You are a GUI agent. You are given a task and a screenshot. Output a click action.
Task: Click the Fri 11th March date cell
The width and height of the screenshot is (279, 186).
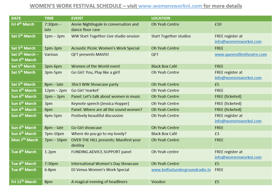pos(26,182)
